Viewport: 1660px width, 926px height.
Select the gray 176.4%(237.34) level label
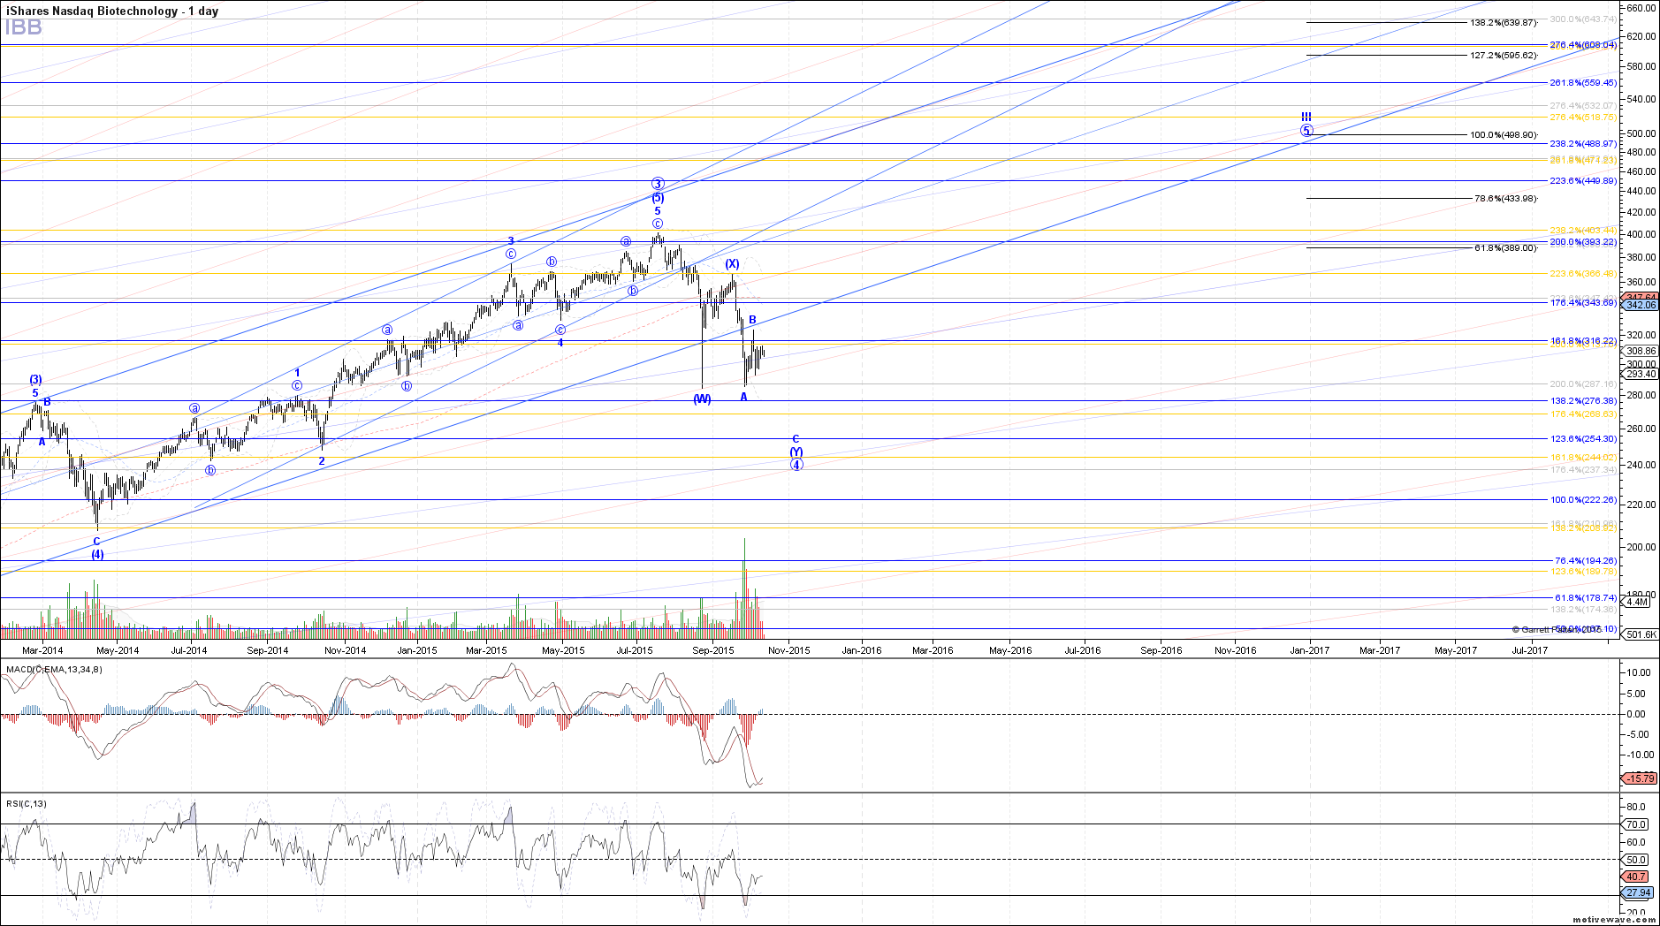tap(1583, 469)
